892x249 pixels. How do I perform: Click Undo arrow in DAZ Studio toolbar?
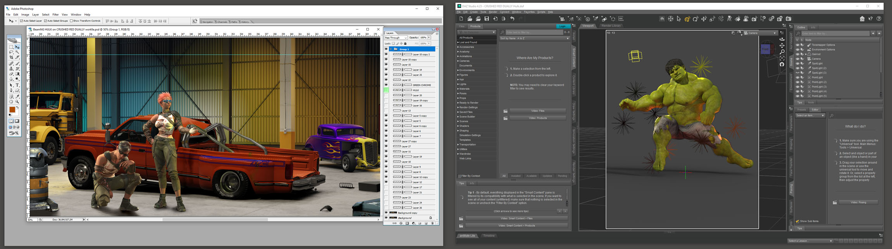tap(512, 19)
